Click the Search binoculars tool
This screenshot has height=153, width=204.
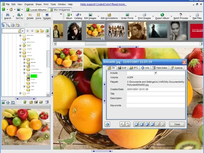tap(7, 16)
